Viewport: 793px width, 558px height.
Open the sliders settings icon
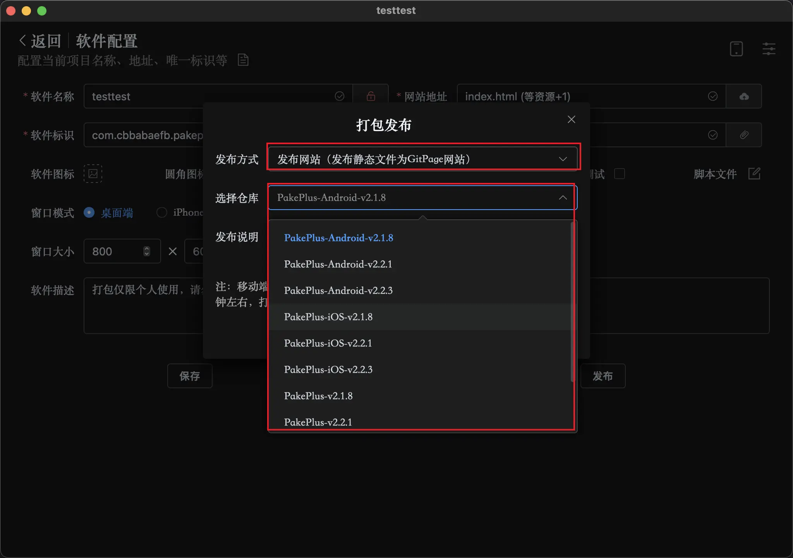point(769,49)
